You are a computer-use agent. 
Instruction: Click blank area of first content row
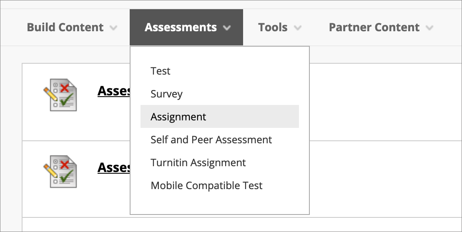coord(383,102)
